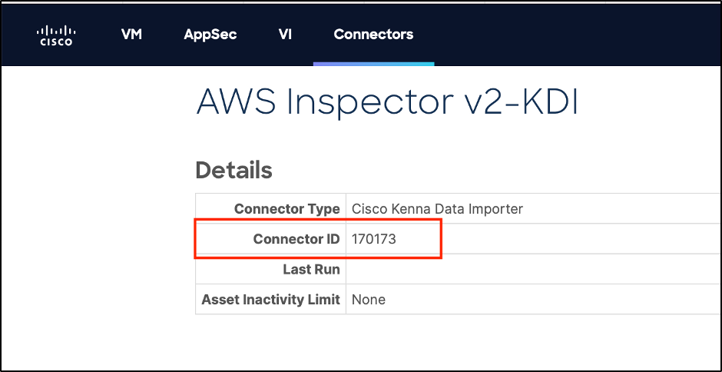Click the AWS Inspector v2-KDI page title
The image size is (722, 372).
tap(387, 102)
